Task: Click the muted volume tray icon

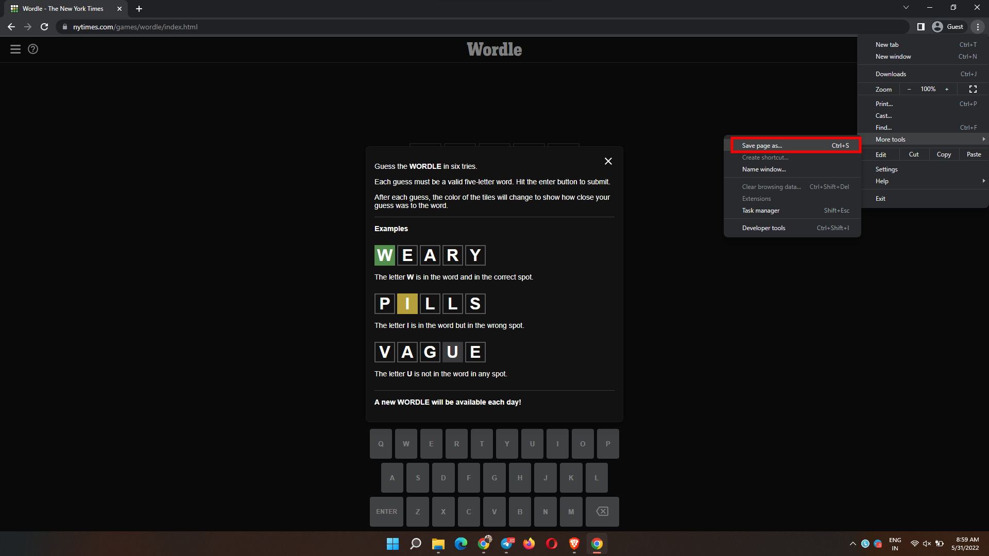Action: [927, 544]
